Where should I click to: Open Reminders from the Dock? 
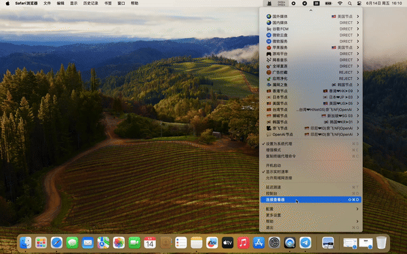[x=181, y=243]
